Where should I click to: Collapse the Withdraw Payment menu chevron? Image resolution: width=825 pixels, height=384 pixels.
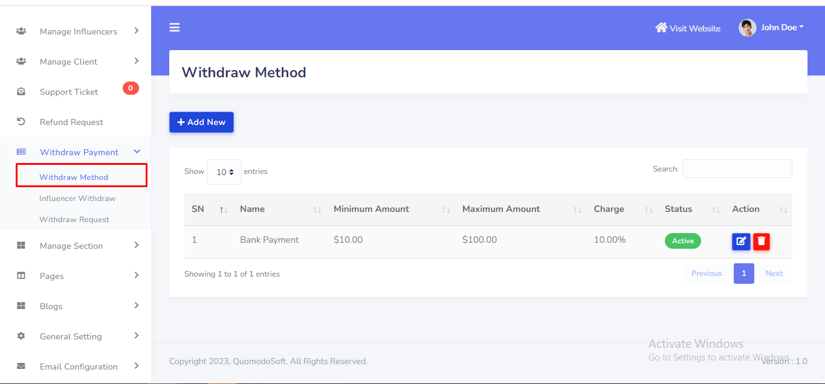[137, 152]
